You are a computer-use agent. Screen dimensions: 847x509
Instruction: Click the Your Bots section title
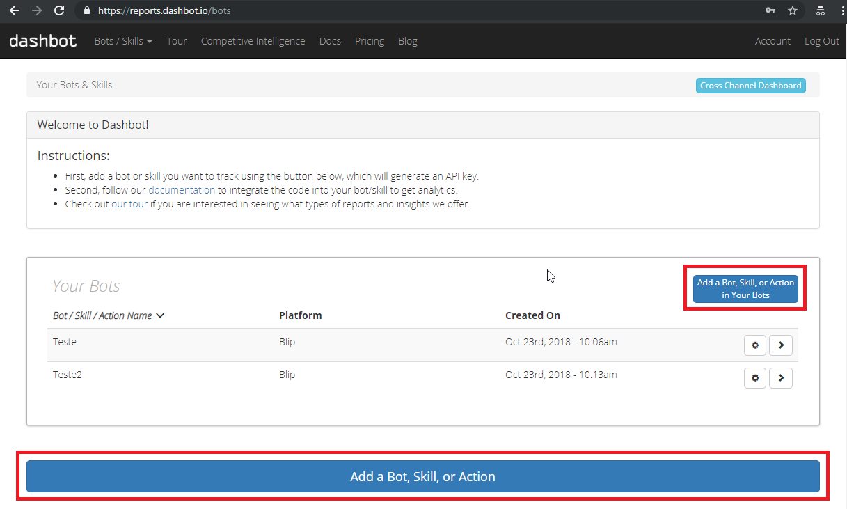86,286
